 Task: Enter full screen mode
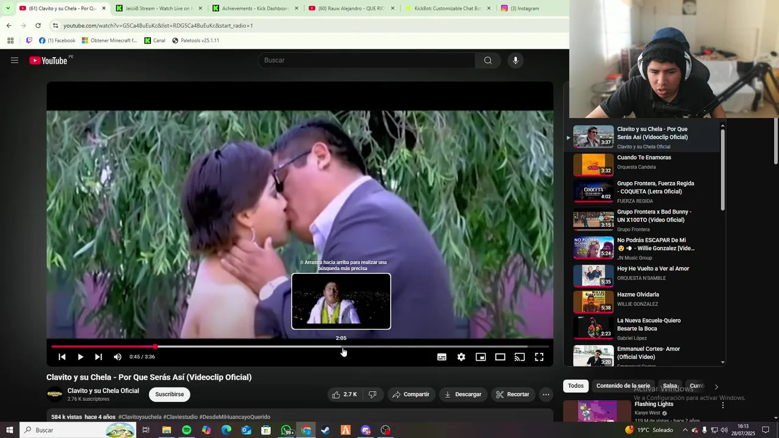[539, 357]
